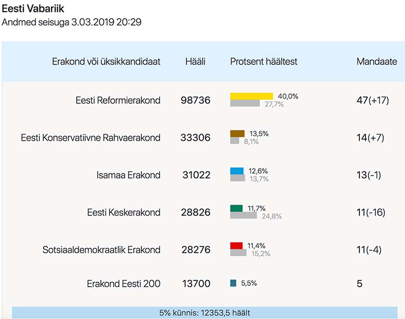Click the teal Eesti 200 bar
The width and height of the screenshot is (405, 319).
click(234, 283)
